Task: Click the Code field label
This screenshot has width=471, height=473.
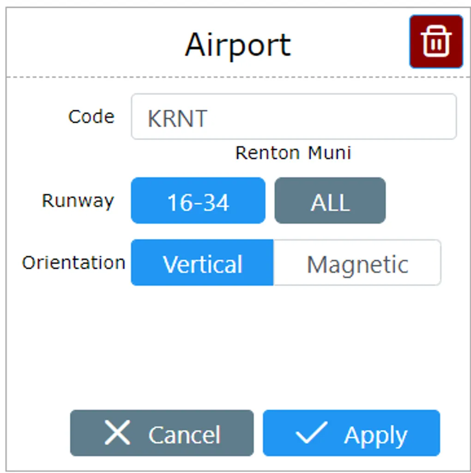Action: click(91, 117)
